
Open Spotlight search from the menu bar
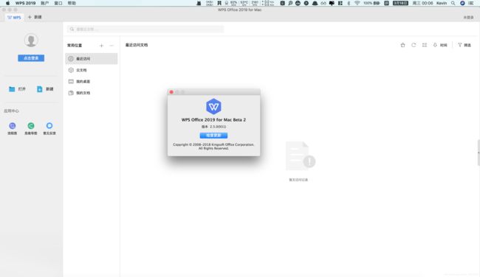pyautogui.click(x=453, y=3)
